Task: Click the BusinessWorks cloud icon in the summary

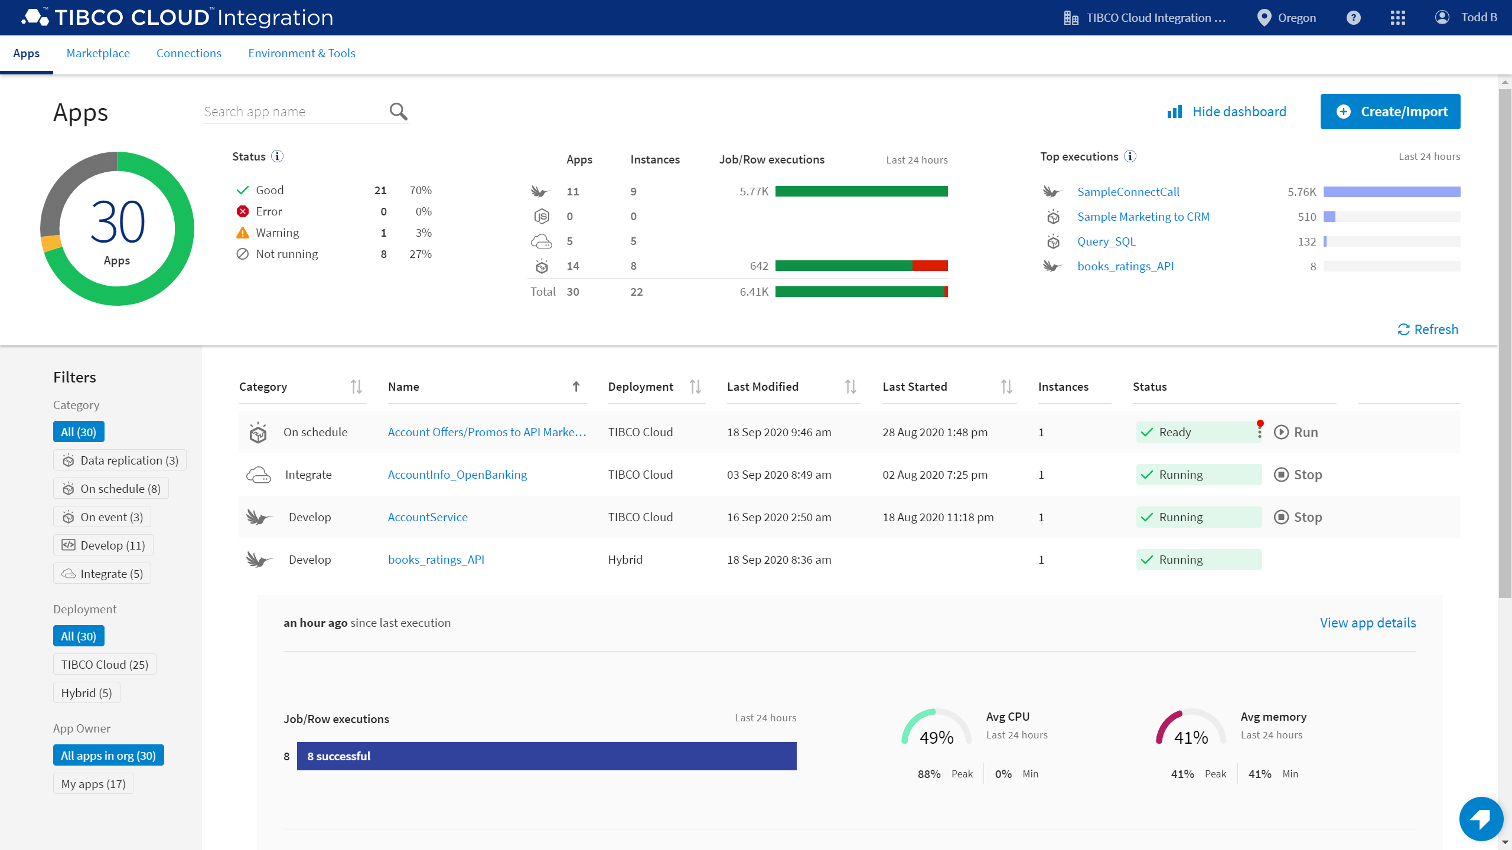Action: click(x=541, y=241)
